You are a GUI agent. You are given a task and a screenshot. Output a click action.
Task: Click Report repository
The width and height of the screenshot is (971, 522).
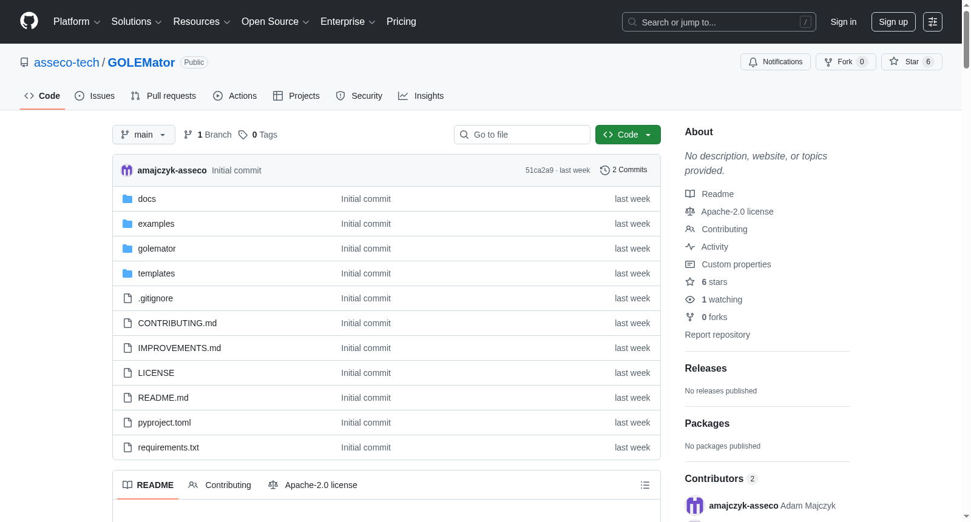point(717,335)
